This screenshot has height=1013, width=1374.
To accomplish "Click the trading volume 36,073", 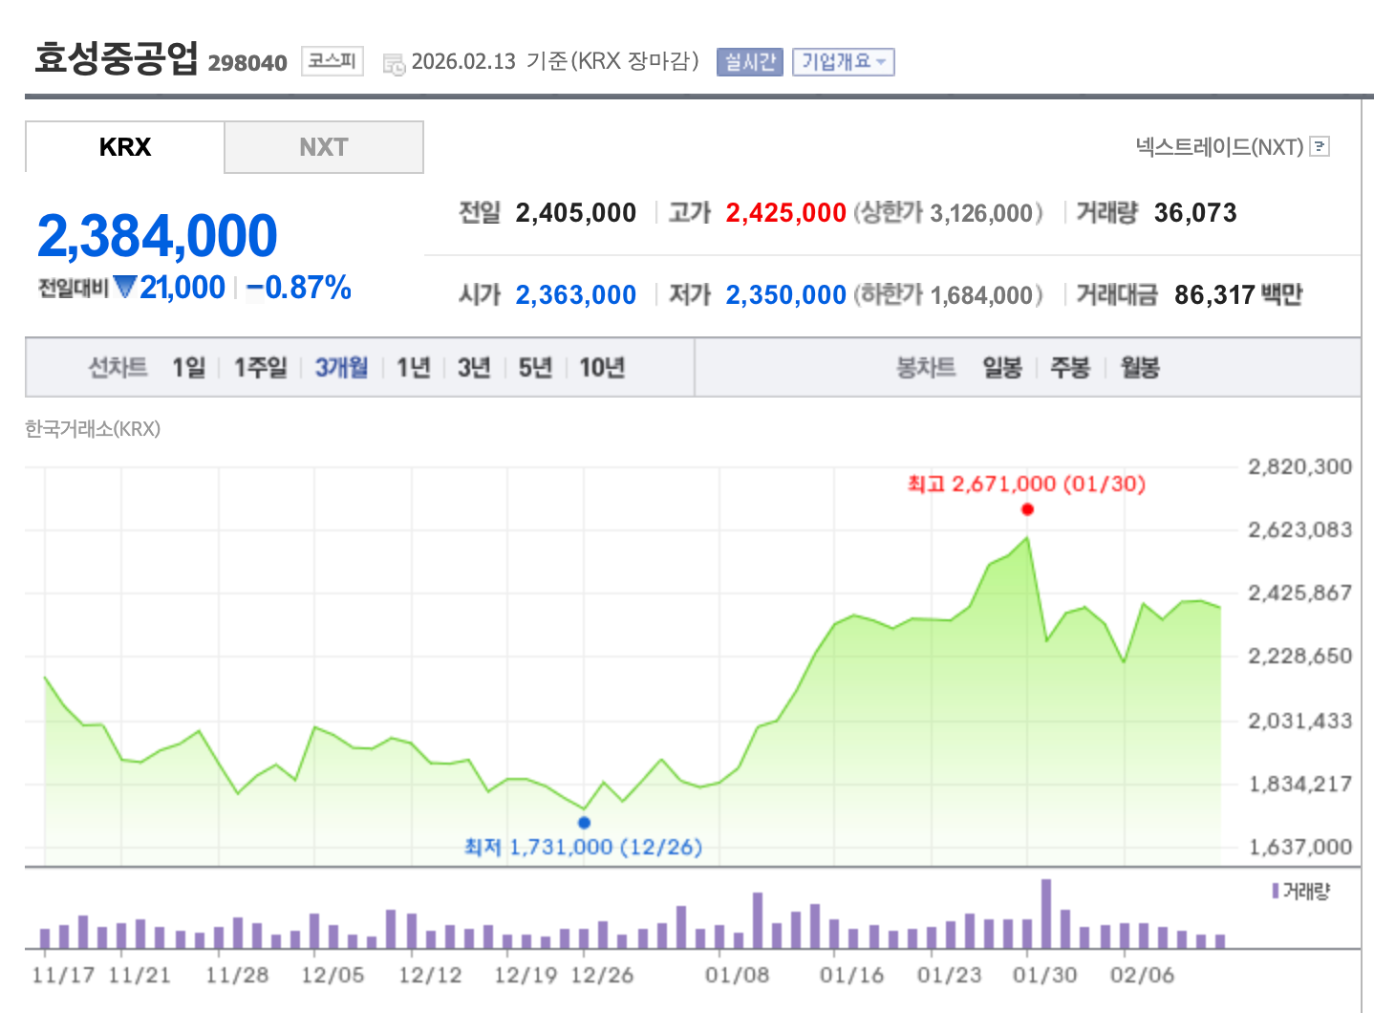I will 1195,212.
